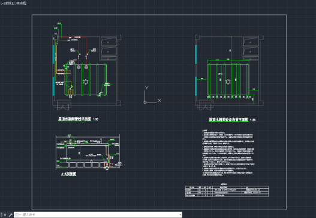The height and width of the screenshot is (218, 316).
Task: Expand command history arrow at right of command line
Action: pyautogui.click(x=180, y=215)
